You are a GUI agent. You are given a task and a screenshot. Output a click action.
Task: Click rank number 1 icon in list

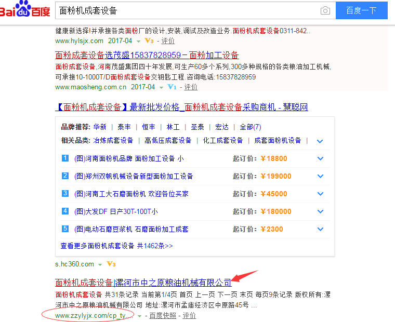[x=65, y=158]
